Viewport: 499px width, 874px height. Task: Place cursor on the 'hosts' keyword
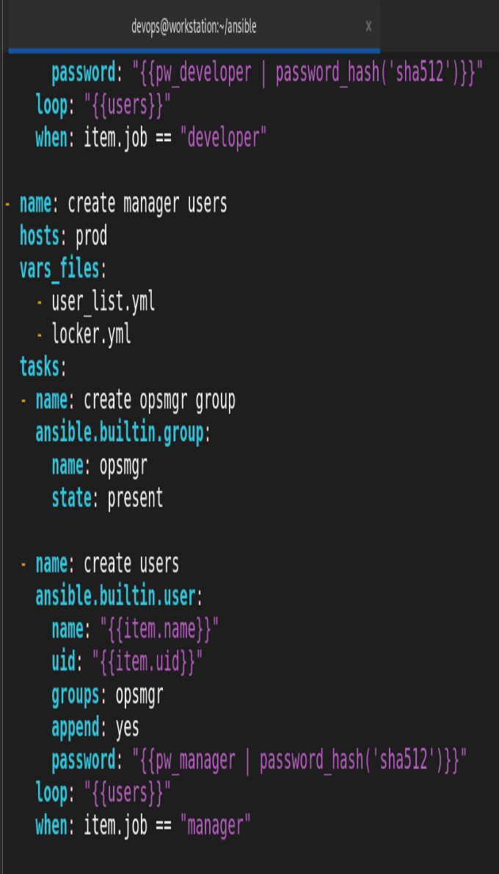tap(40, 237)
